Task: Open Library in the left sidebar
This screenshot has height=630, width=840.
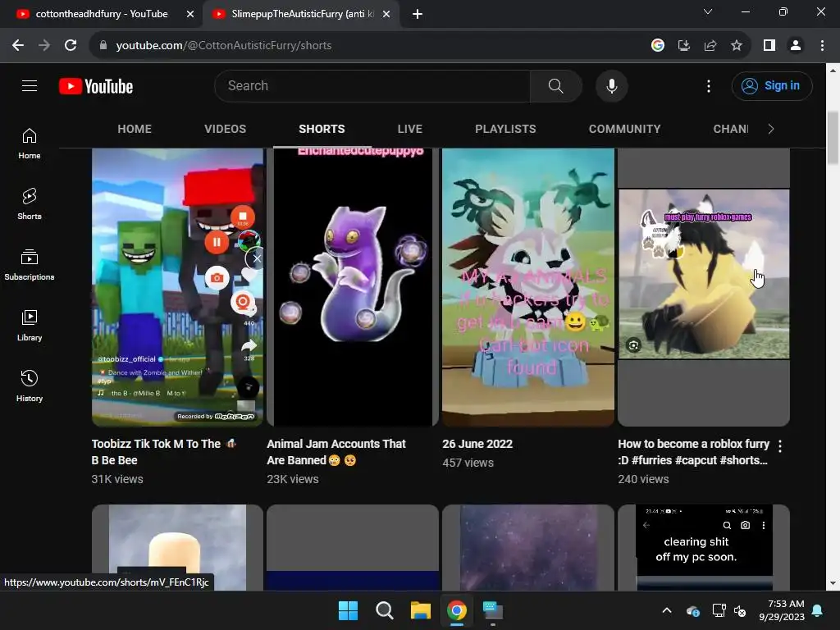Action: 30,325
